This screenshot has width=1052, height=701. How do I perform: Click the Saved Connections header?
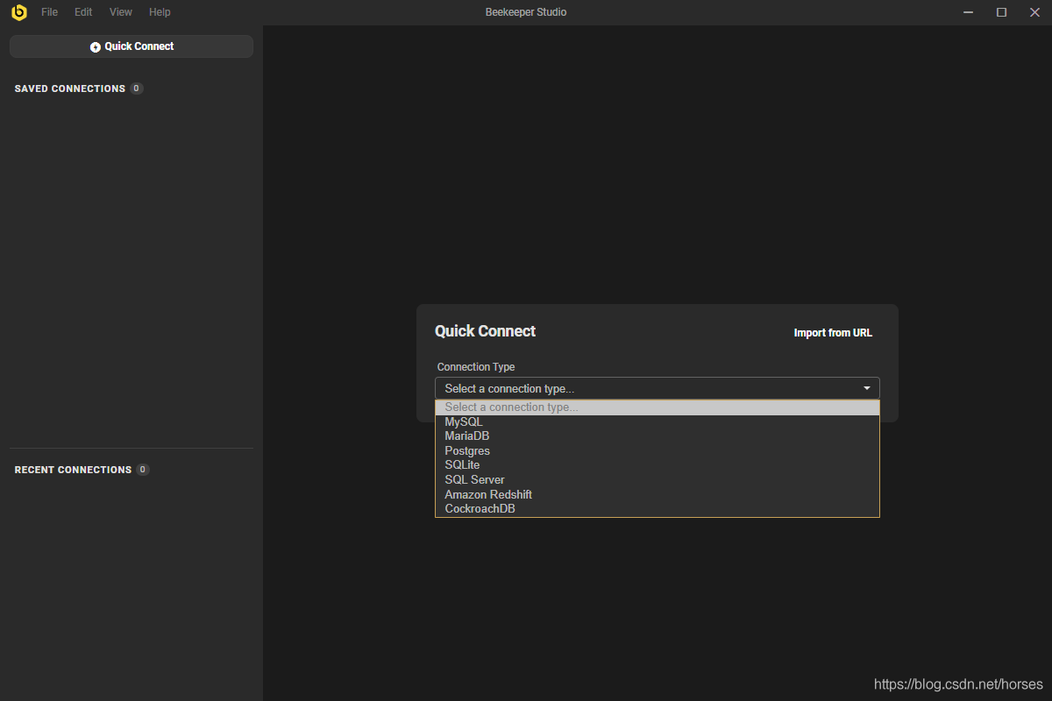70,89
